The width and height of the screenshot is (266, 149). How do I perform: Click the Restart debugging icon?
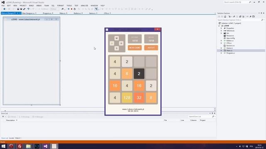pyautogui.click(x=75, y=9)
